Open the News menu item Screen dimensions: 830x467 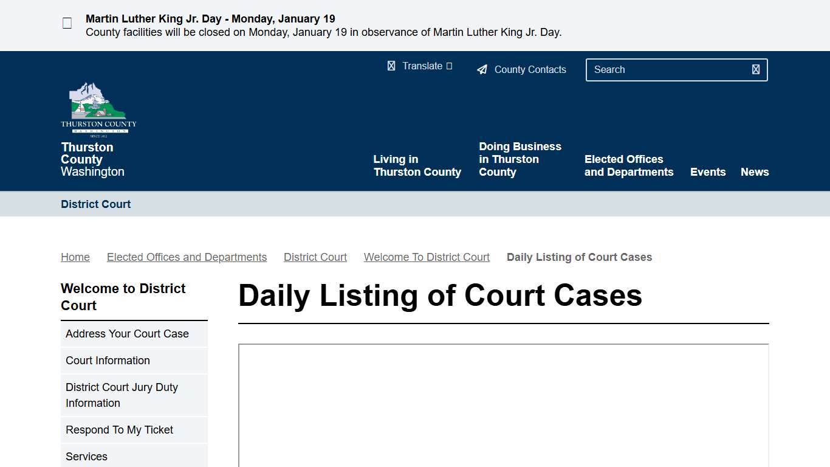[755, 172]
